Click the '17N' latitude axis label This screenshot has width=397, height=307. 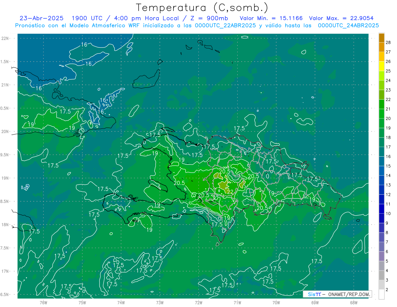pyautogui.click(x=6, y=272)
